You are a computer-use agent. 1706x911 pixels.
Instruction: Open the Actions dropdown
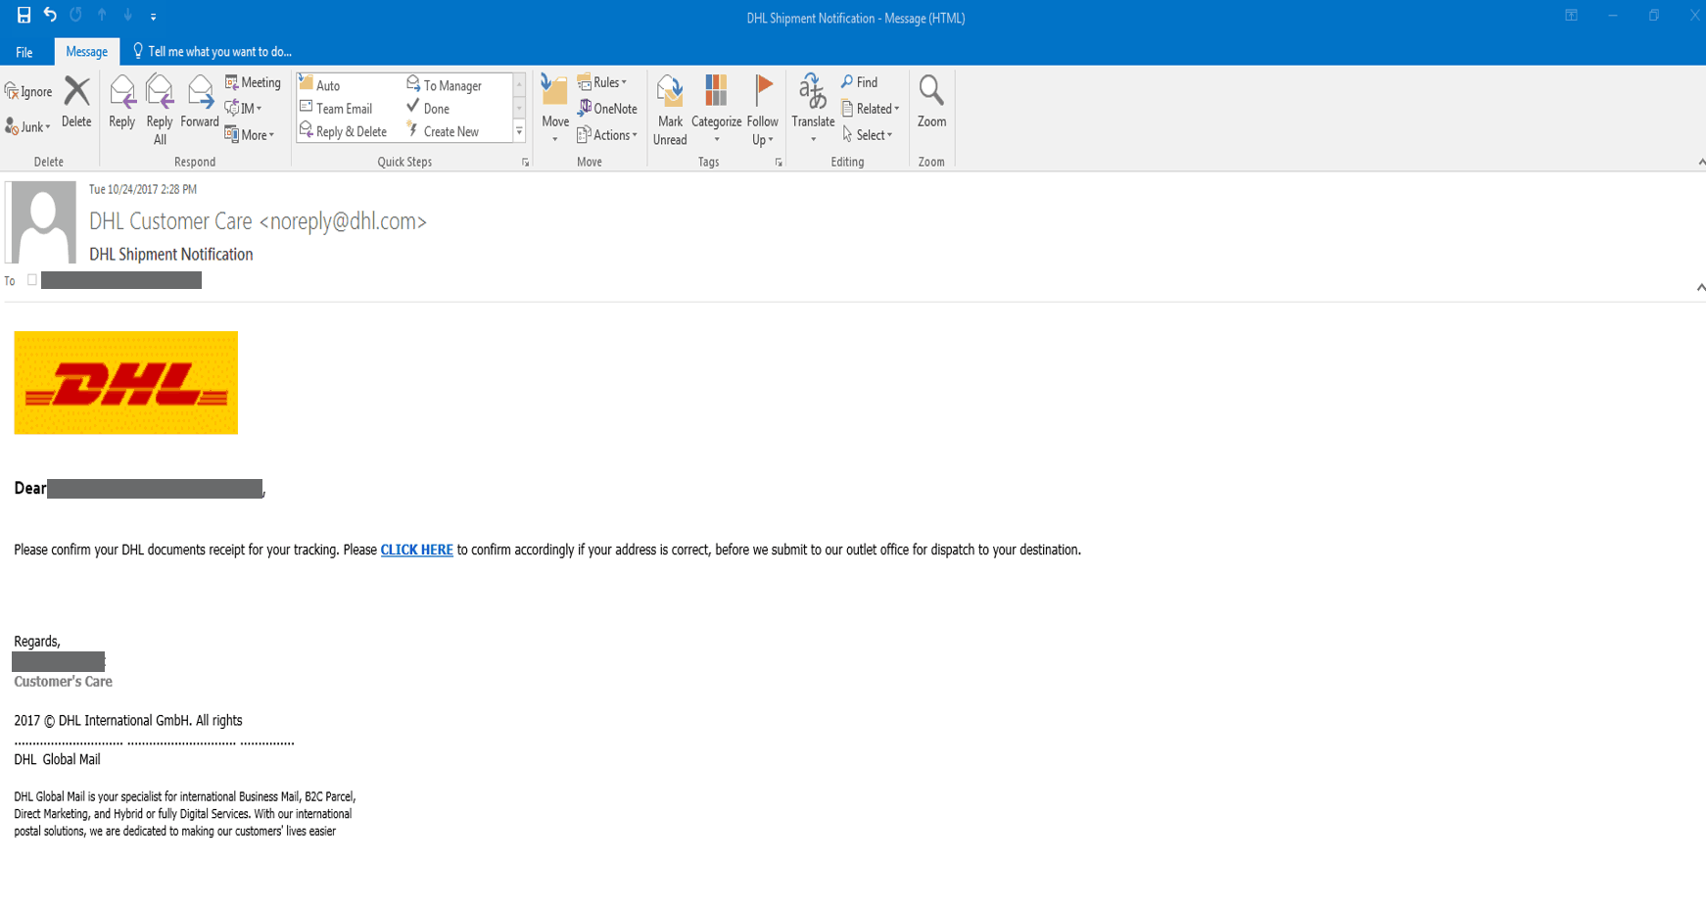[x=607, y=135]
